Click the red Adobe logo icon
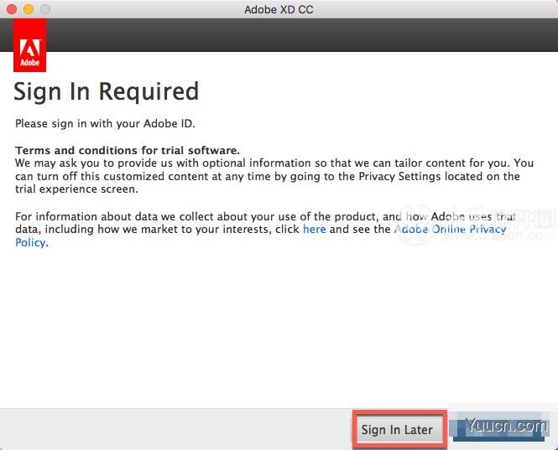This screenshot has height=450, width=558. [x=30, y=45]
